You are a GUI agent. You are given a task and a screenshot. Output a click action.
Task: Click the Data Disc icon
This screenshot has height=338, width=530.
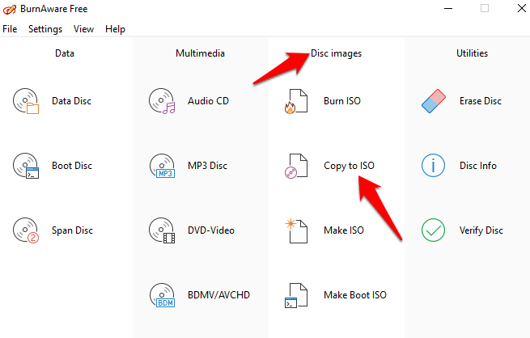click(26, 101)
